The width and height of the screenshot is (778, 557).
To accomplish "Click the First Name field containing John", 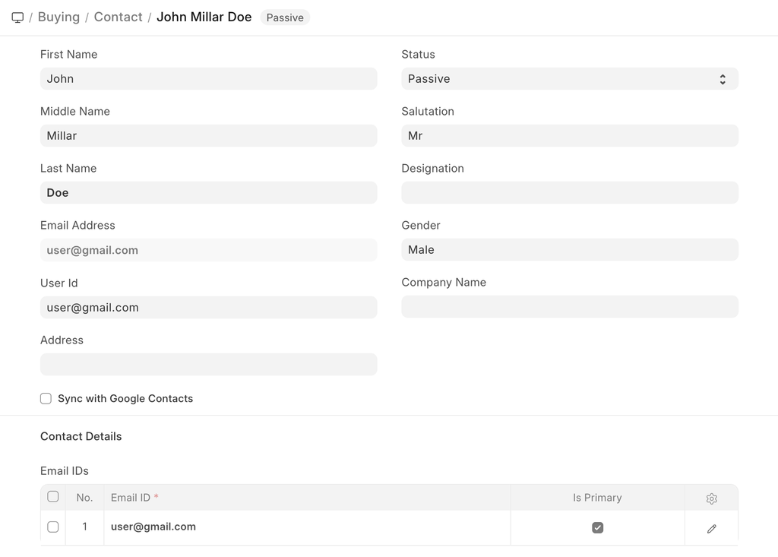I will (x=208, y=79).
